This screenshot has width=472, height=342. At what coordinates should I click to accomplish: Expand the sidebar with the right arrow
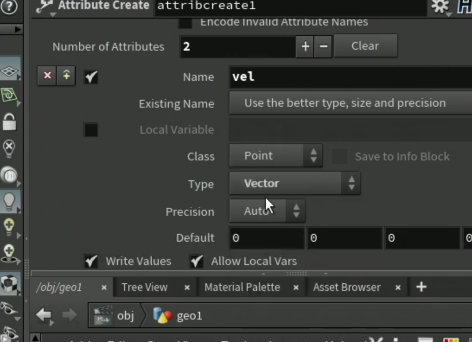coord(17,29)
